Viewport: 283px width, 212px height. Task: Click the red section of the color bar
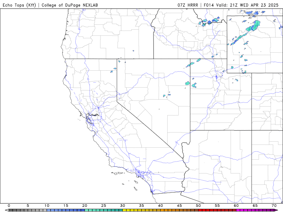point(217,210)
